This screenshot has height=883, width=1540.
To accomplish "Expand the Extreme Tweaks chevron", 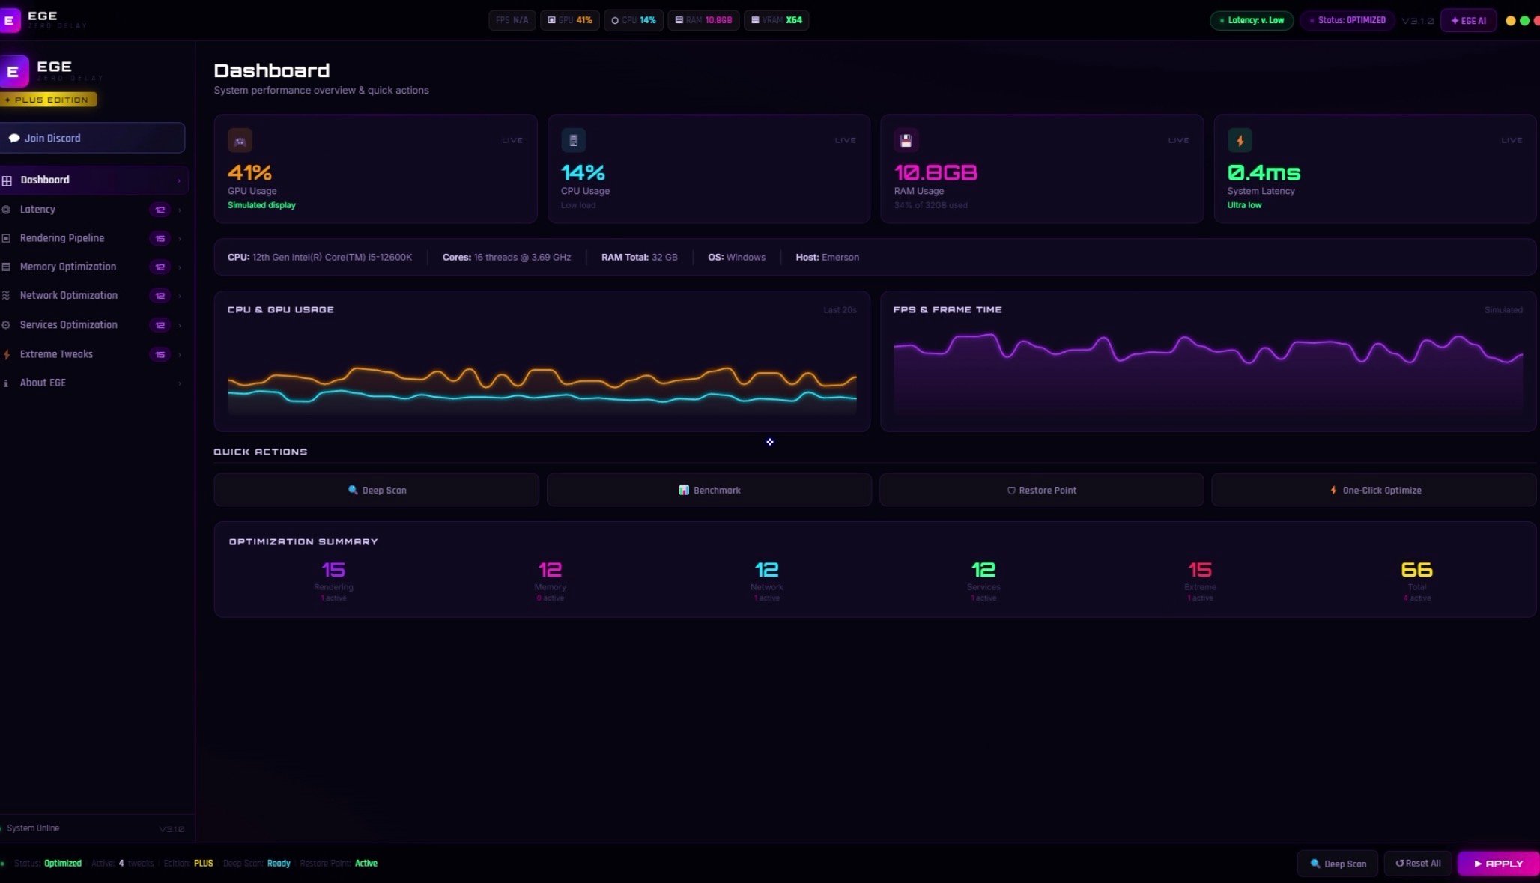I will [x=180, y=354].
